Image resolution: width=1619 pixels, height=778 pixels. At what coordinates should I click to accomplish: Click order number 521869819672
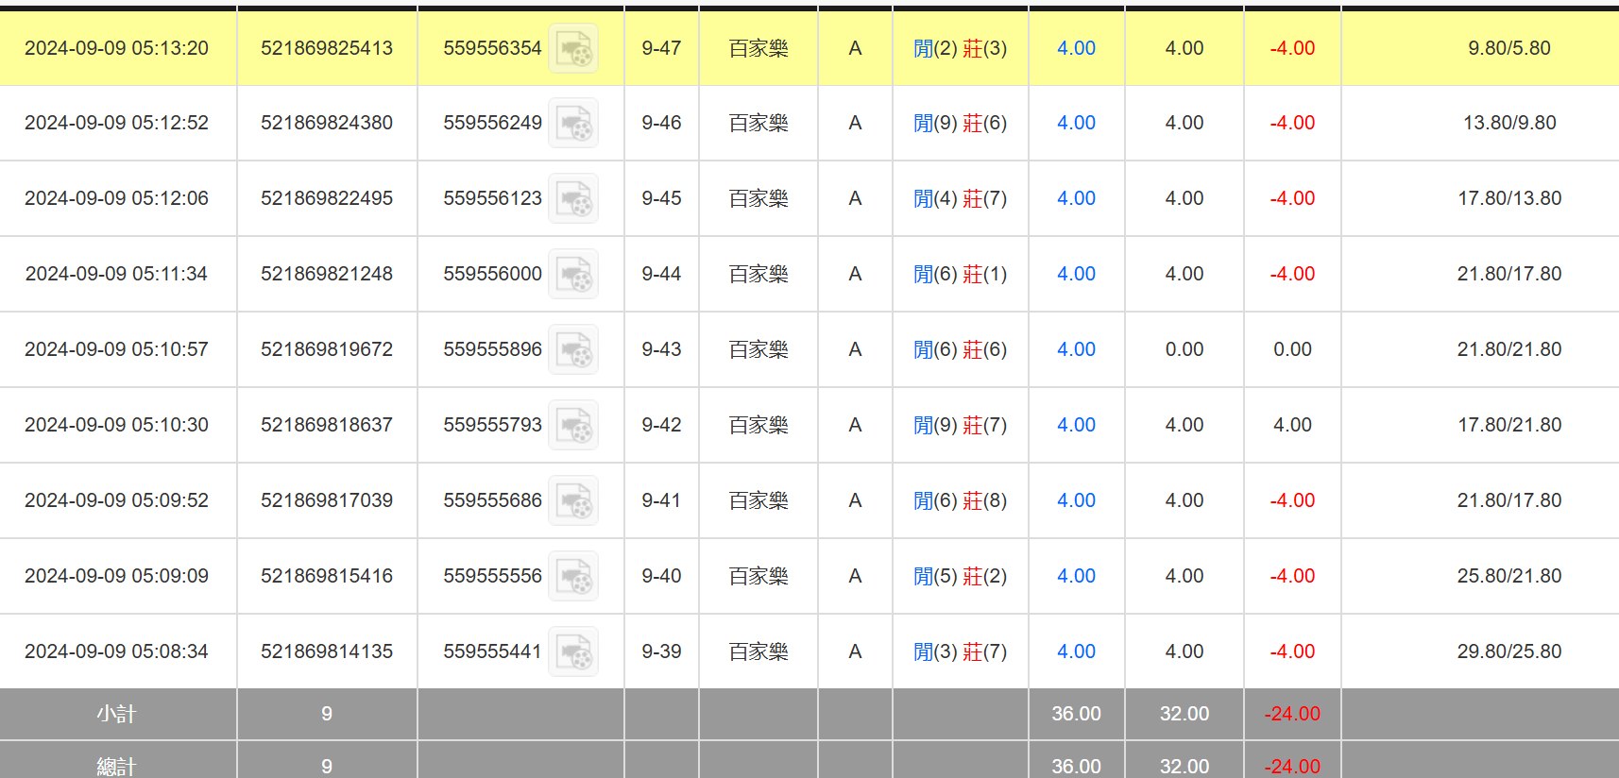tap(327, 349)
